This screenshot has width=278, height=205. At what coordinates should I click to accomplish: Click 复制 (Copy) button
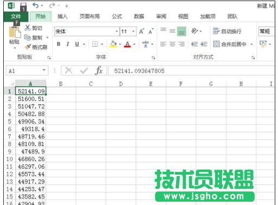click(34, 37)
